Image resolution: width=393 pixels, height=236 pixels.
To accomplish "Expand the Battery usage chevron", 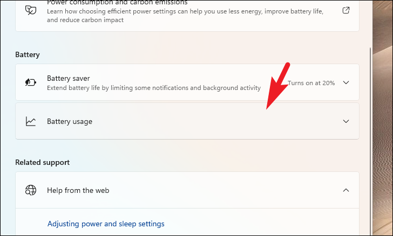I will pos(346,121).
